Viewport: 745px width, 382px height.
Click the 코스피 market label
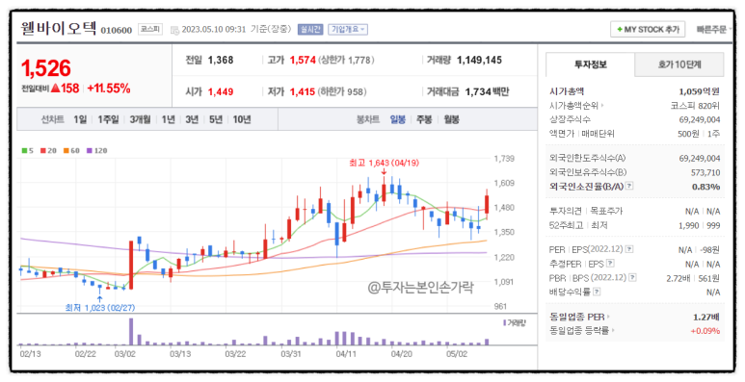[x=150, y=30]
